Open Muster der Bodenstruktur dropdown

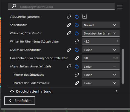(101, 83)
